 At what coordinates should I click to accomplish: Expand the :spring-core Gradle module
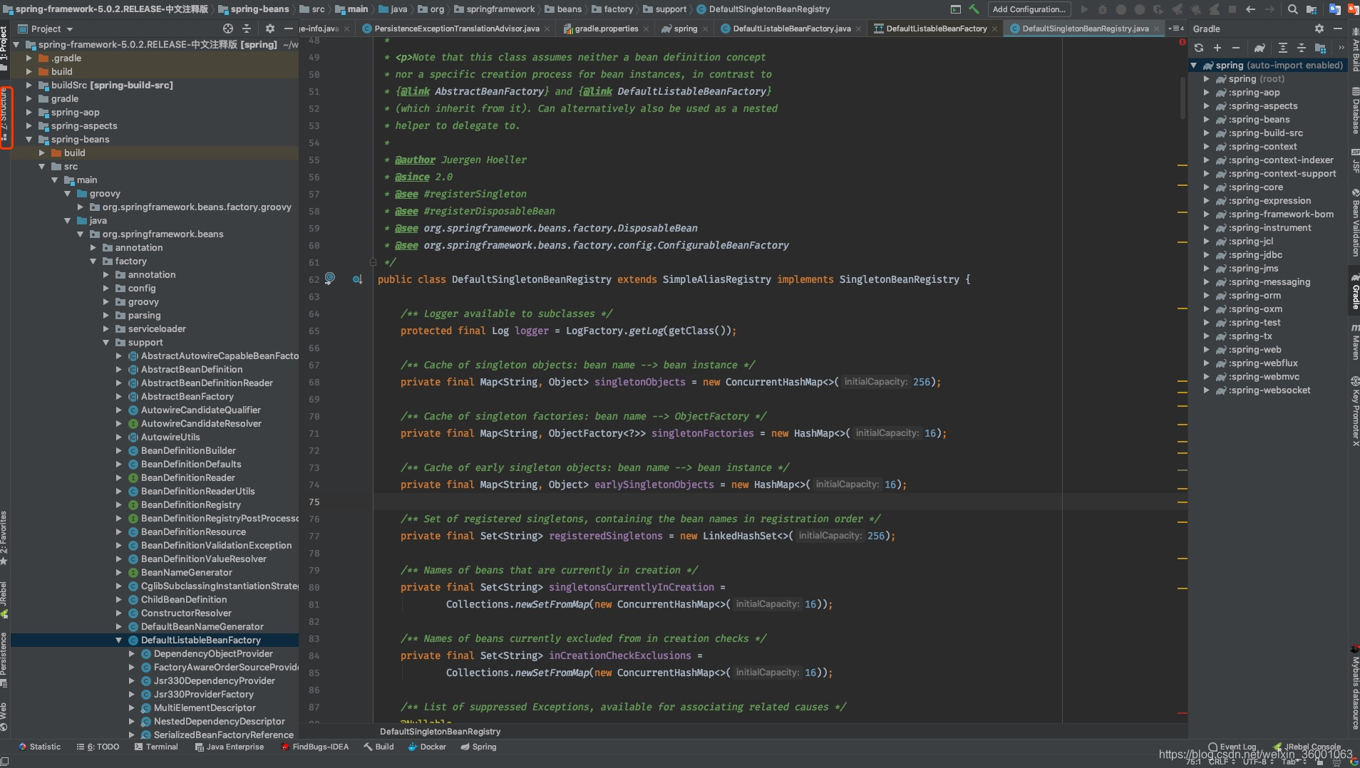[1207, 187]
